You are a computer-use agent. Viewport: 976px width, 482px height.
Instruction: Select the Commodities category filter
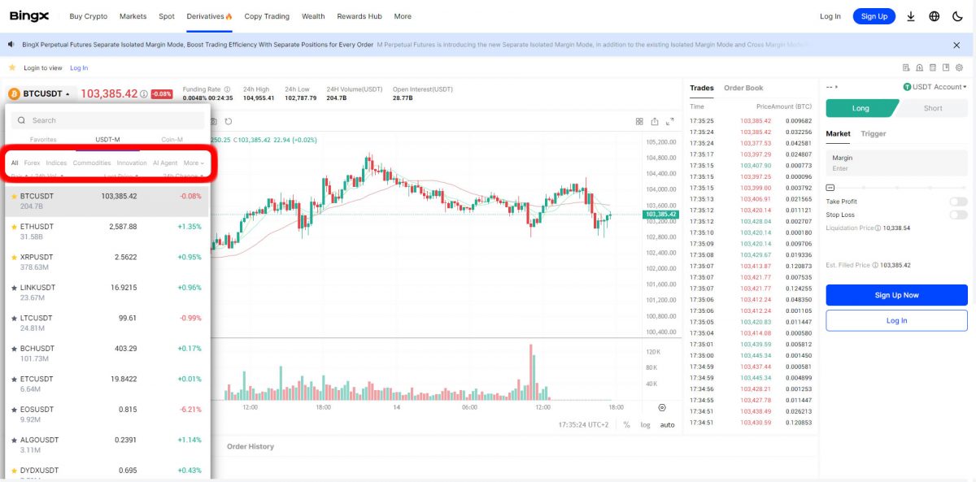(92, 163)
